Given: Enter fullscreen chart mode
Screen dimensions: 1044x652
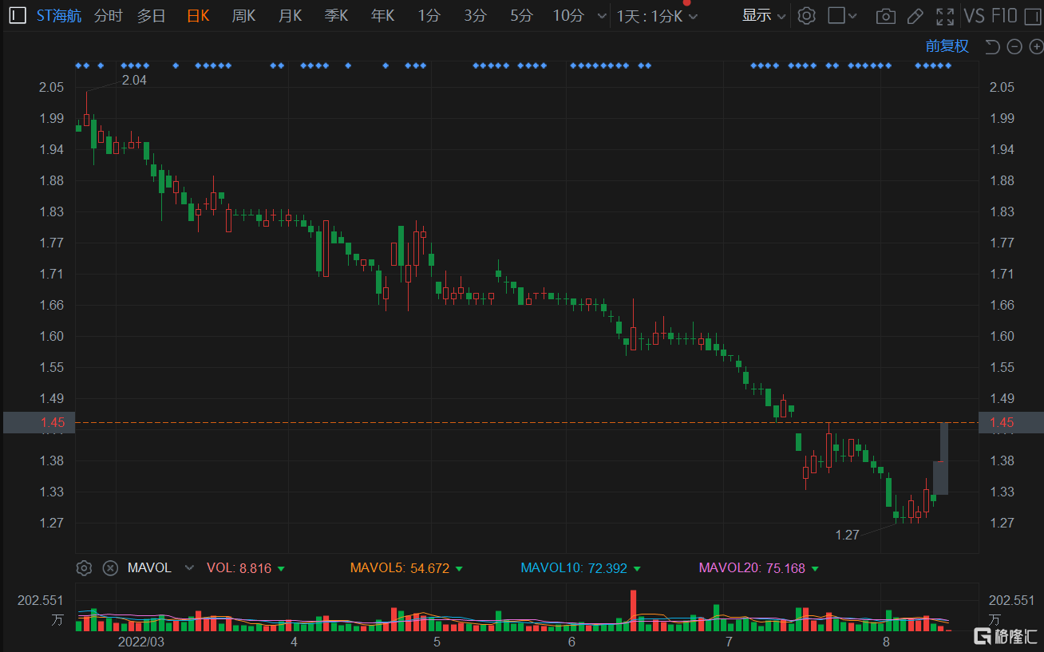Looking at the screenshot, I should [x=945, y=15].
